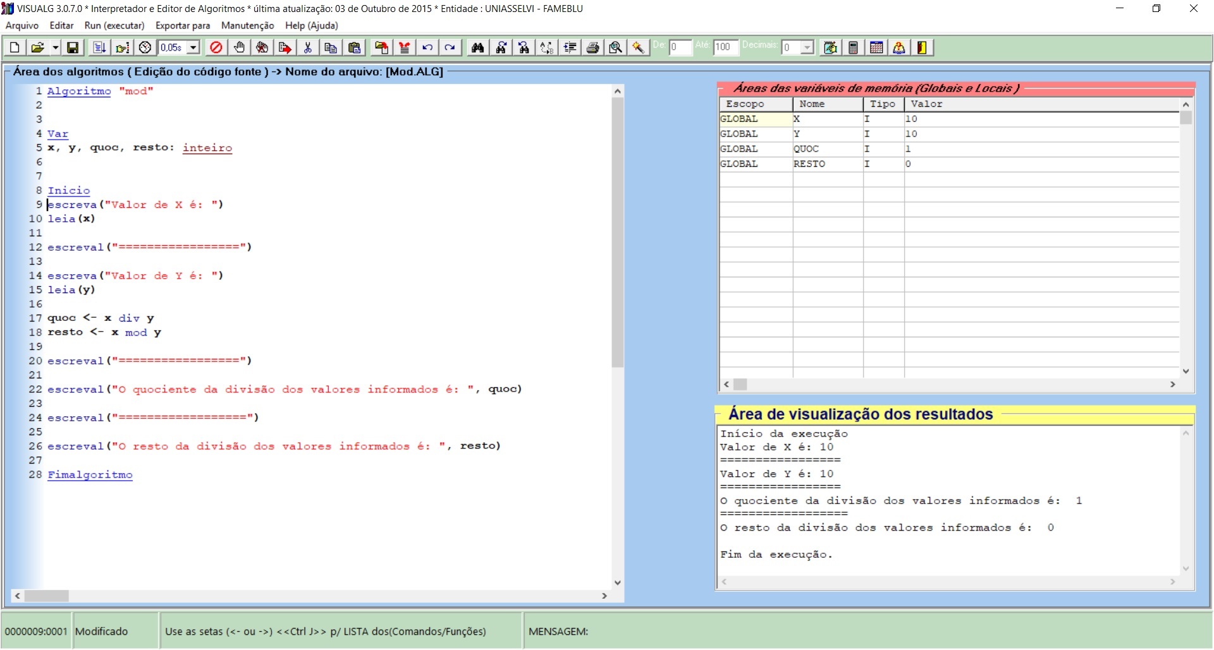
Task: Click the scissors cut icon
Action: (308, 47)
